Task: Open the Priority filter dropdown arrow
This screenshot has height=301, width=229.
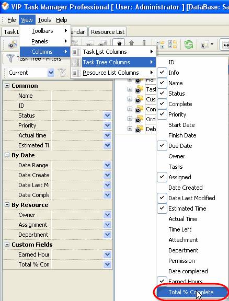Action: (x=107, y=125)
